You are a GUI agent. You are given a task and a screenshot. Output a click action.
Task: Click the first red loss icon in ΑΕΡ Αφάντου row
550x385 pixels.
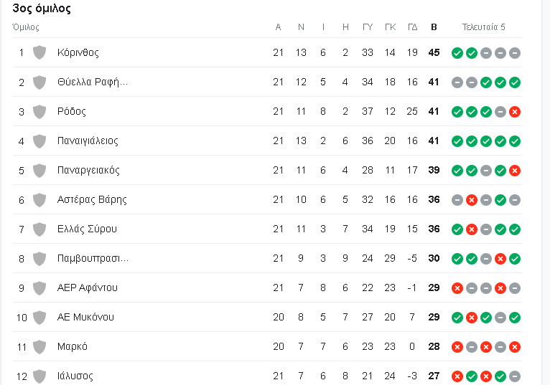[457, 288]
